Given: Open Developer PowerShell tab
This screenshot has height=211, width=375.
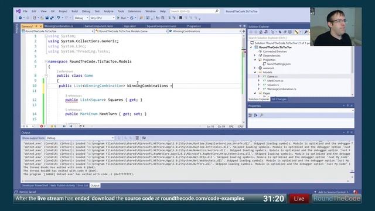Looking at the screenshot, I should (35, 185).
